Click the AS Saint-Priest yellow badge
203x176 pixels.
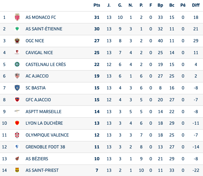17,170
